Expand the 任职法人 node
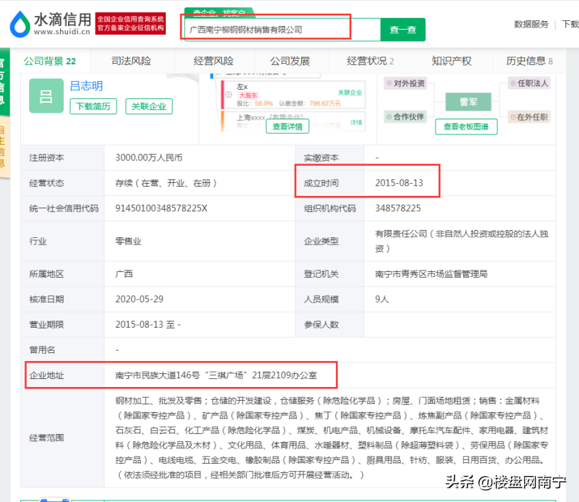579x502 pixels. [x=529, y=83]
